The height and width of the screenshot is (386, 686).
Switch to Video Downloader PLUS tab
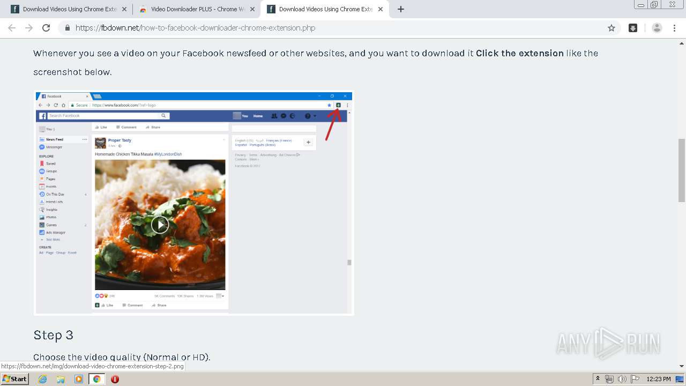coord(197,9)
